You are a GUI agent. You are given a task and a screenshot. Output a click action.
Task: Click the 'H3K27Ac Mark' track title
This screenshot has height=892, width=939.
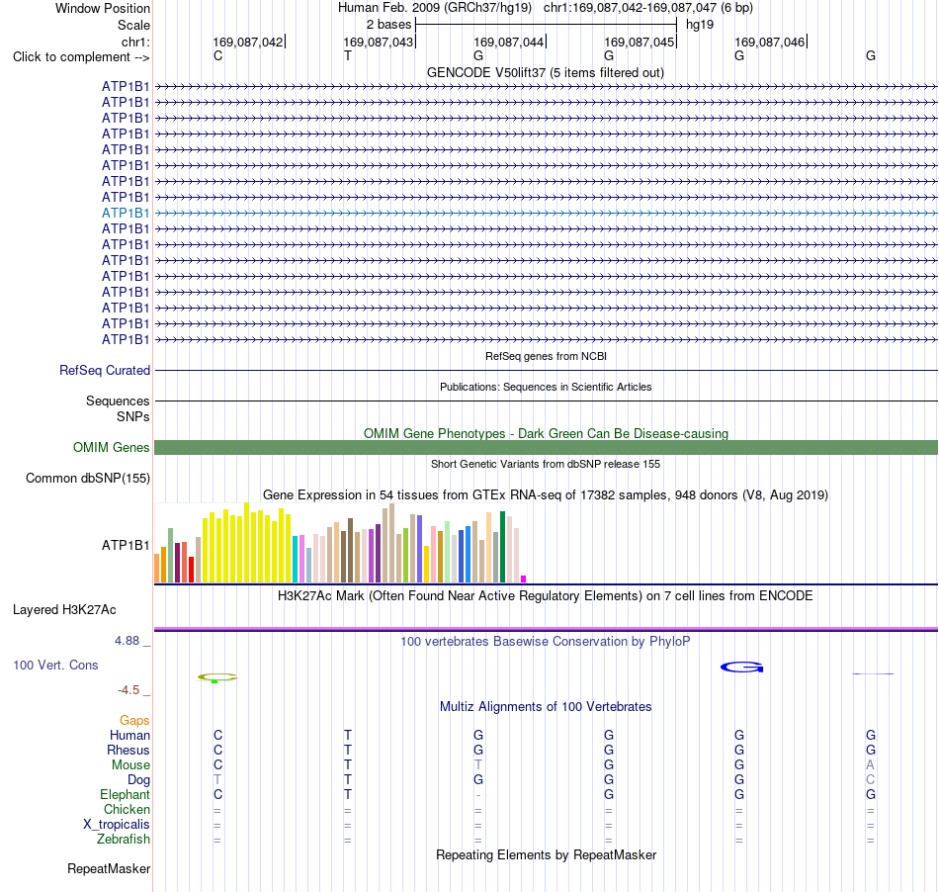pyautogui.click(x=546, y=595)
